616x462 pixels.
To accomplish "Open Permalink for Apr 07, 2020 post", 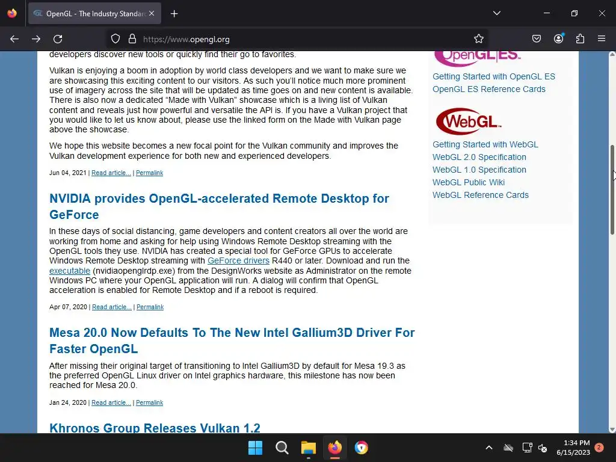I will click(150, 307).
